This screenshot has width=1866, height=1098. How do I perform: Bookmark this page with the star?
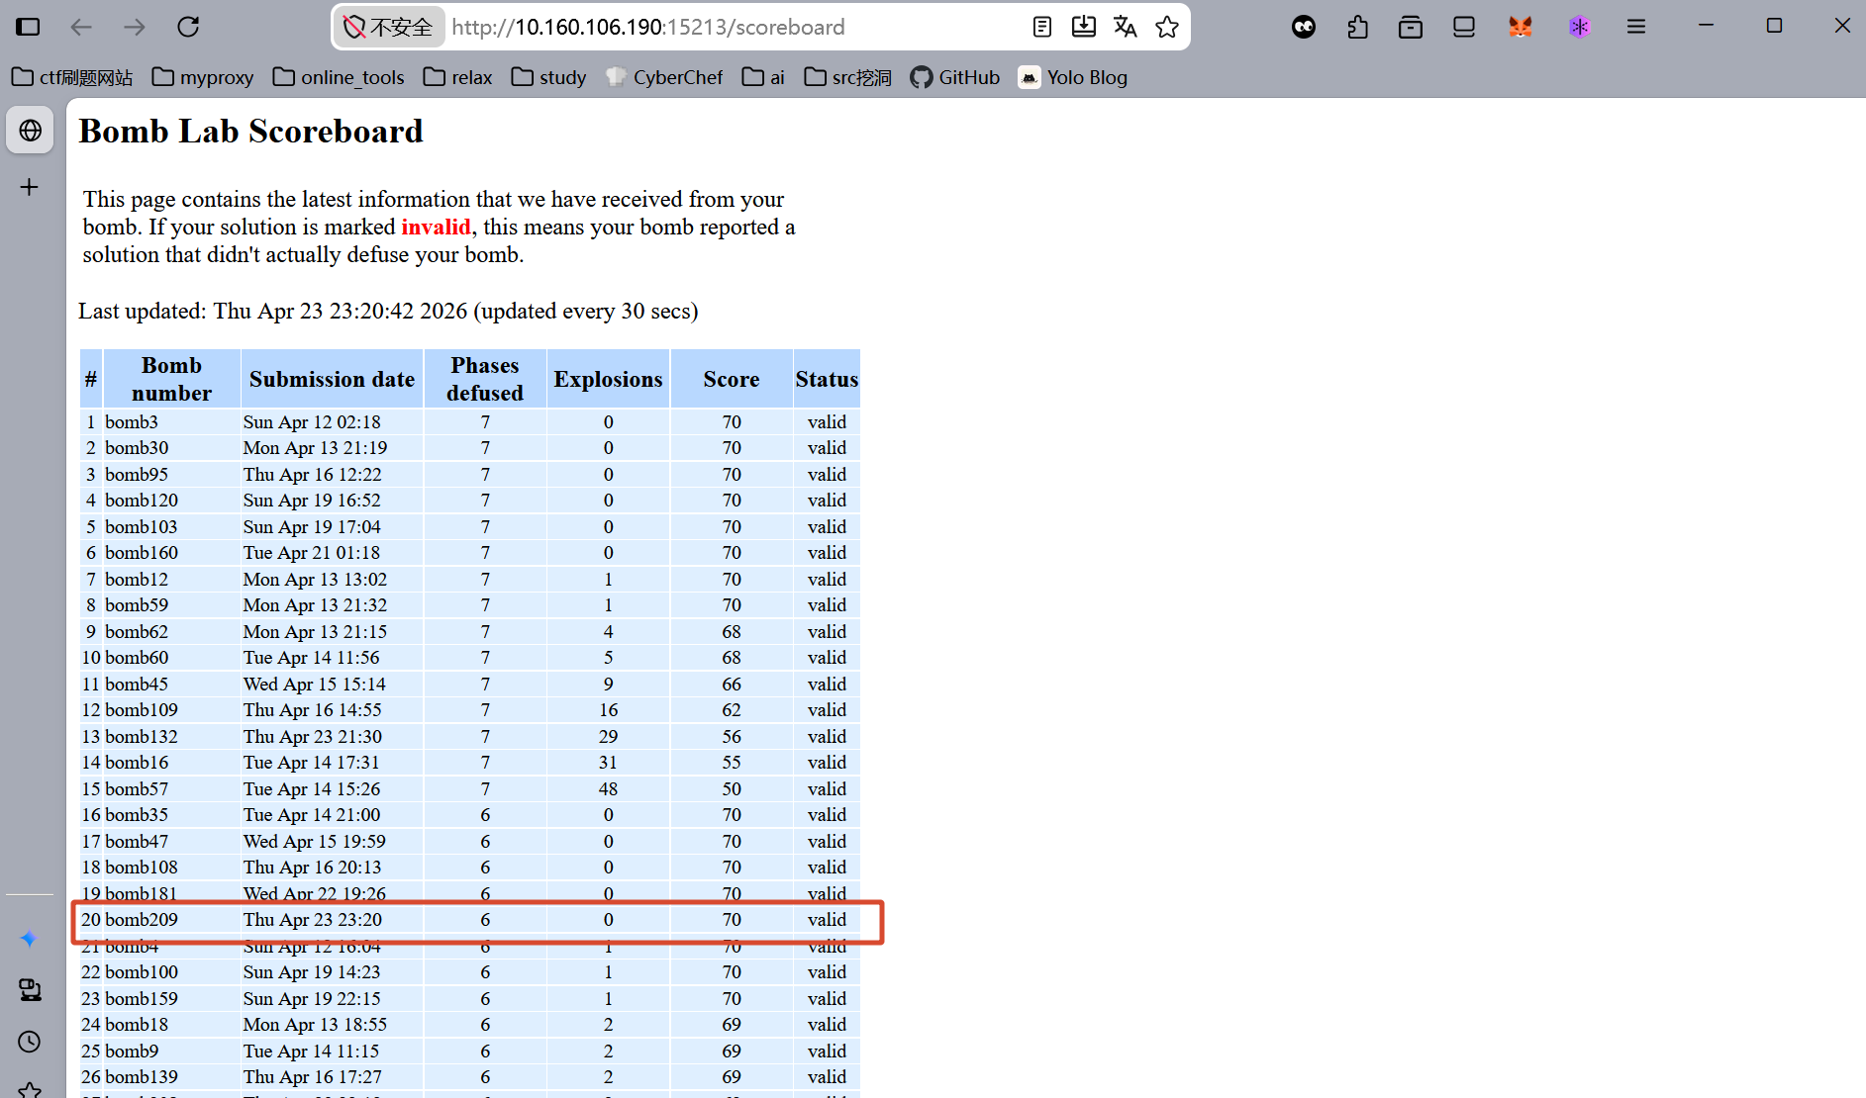click(x=1167, y=27)
